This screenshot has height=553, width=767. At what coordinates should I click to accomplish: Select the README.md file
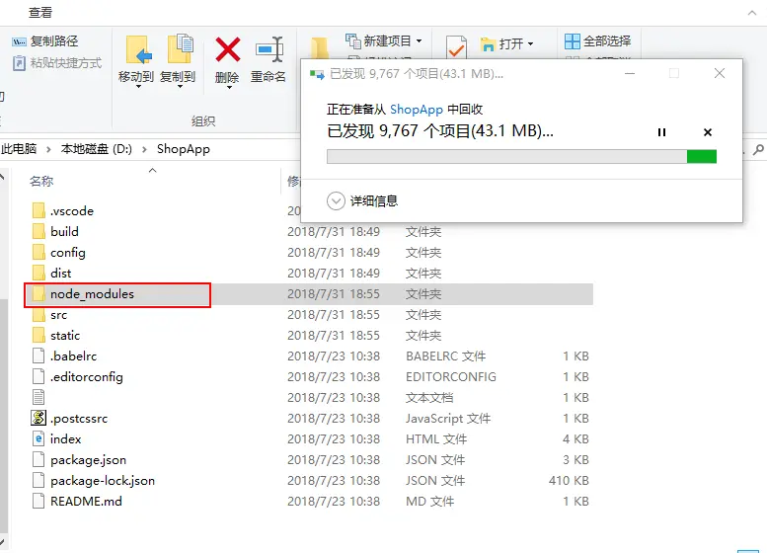(x=86, y=502)
